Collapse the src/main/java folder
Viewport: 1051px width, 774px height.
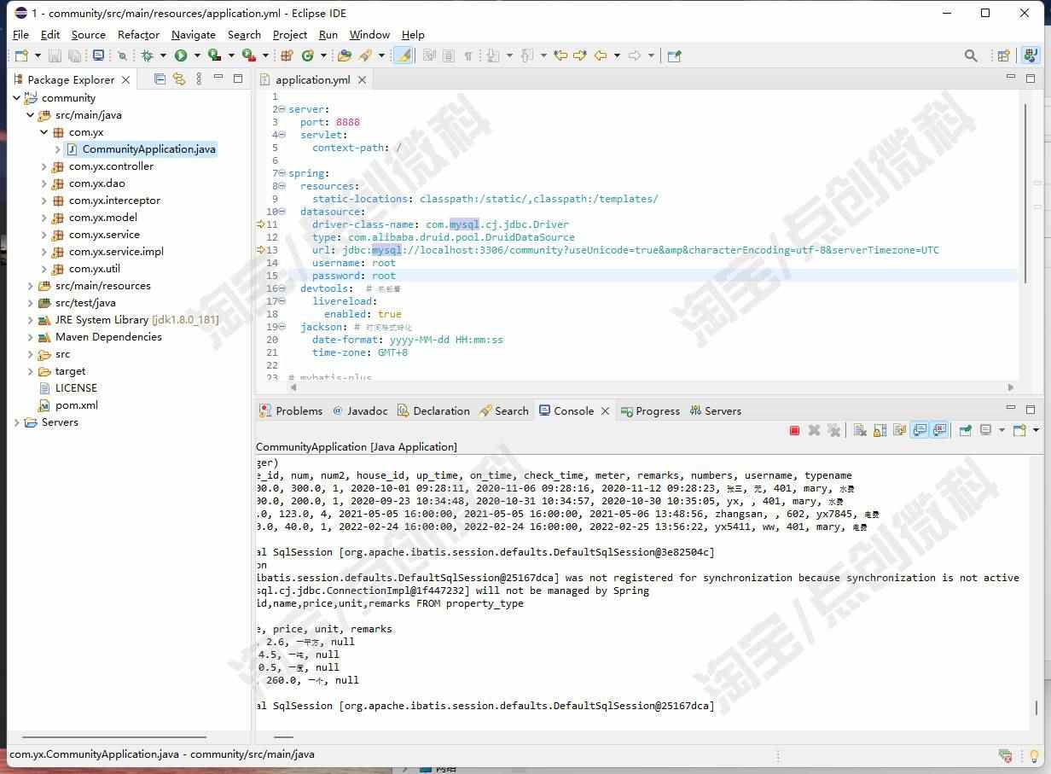(x=30, y=115)
